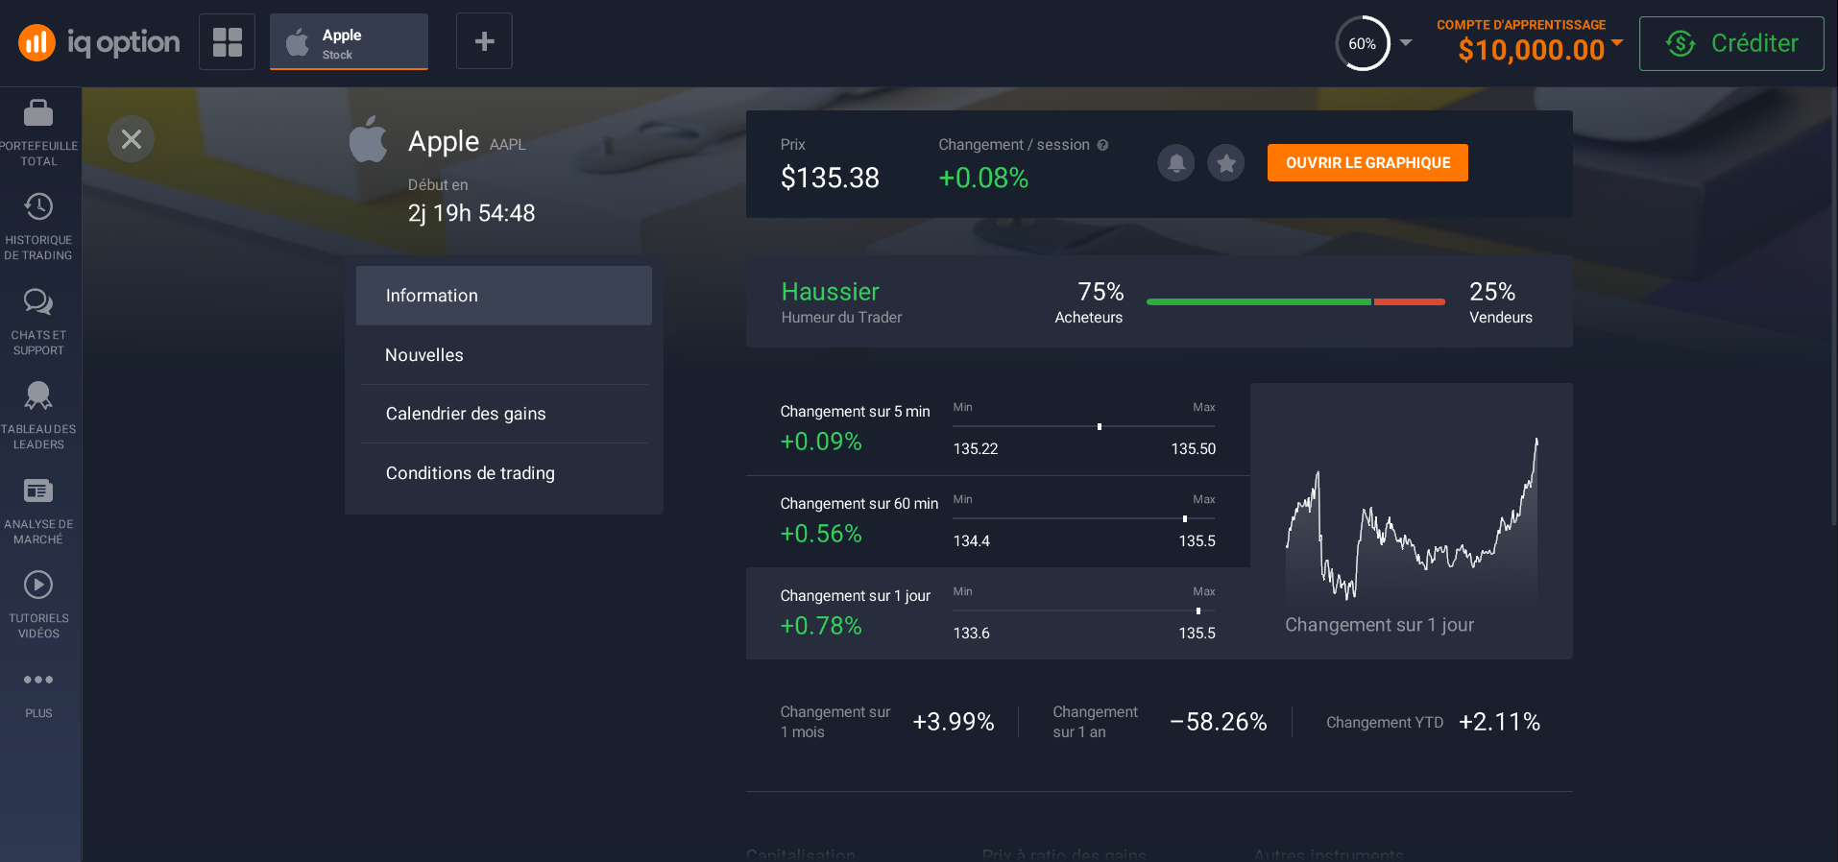1838x862 pixels.
Task: Open the Nouvelles section
Action: [x=504, y=355]
